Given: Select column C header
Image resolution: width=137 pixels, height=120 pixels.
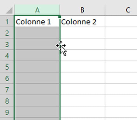Looking at the screenshot, I should pos(121,10).
